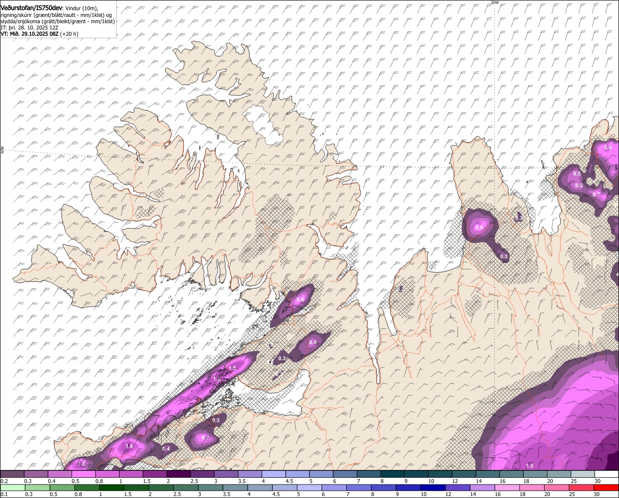Image resolution: width=619 pixels, height=498 pixels.
Task: Pick upper legend swatch between 4 and 4.5
Action: [x=274, y=474]
